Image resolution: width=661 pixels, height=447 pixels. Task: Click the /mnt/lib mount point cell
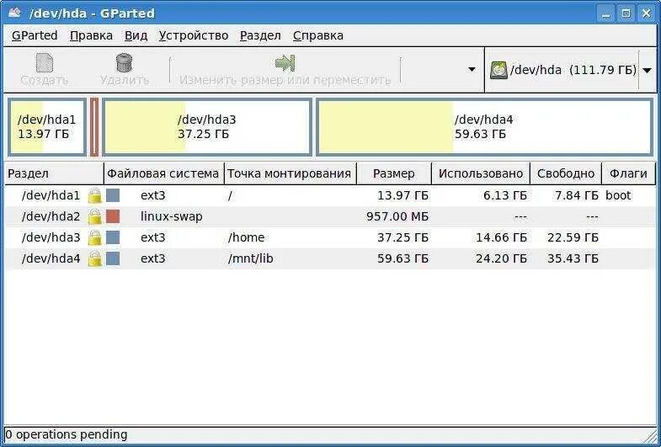[x=250, y=258]
